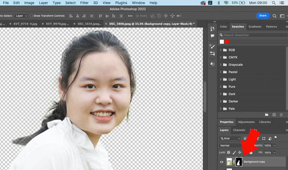Open the layer filter Kind dropdown
Viewport: 288px width, 170px height.
point(230,138)
